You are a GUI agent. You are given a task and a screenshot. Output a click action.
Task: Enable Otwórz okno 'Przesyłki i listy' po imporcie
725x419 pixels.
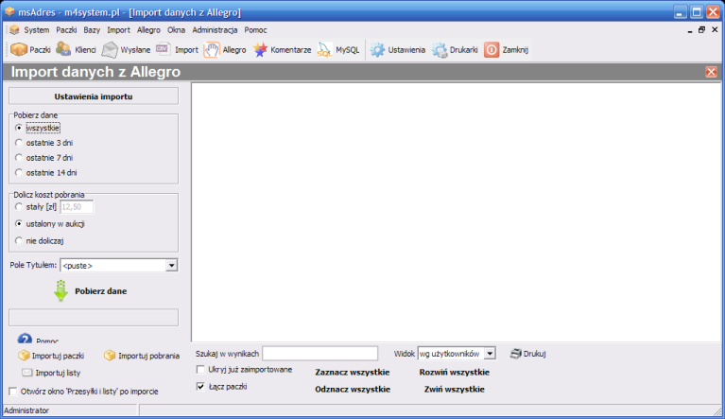(x=13, y=392)
